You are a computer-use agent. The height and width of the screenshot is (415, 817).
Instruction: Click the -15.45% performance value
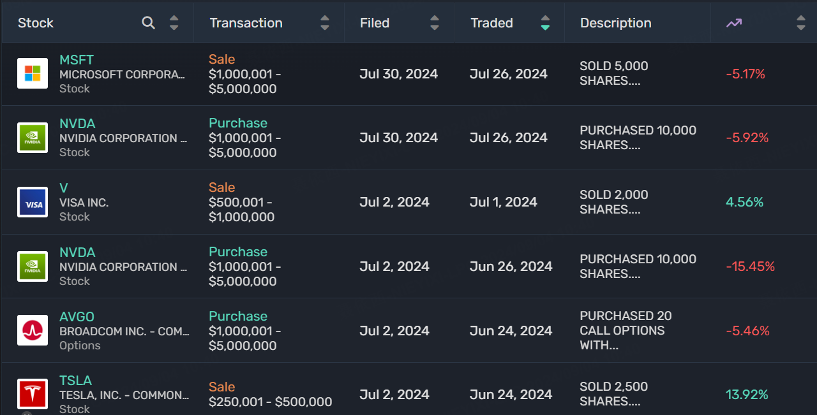[x=750, y=266]
